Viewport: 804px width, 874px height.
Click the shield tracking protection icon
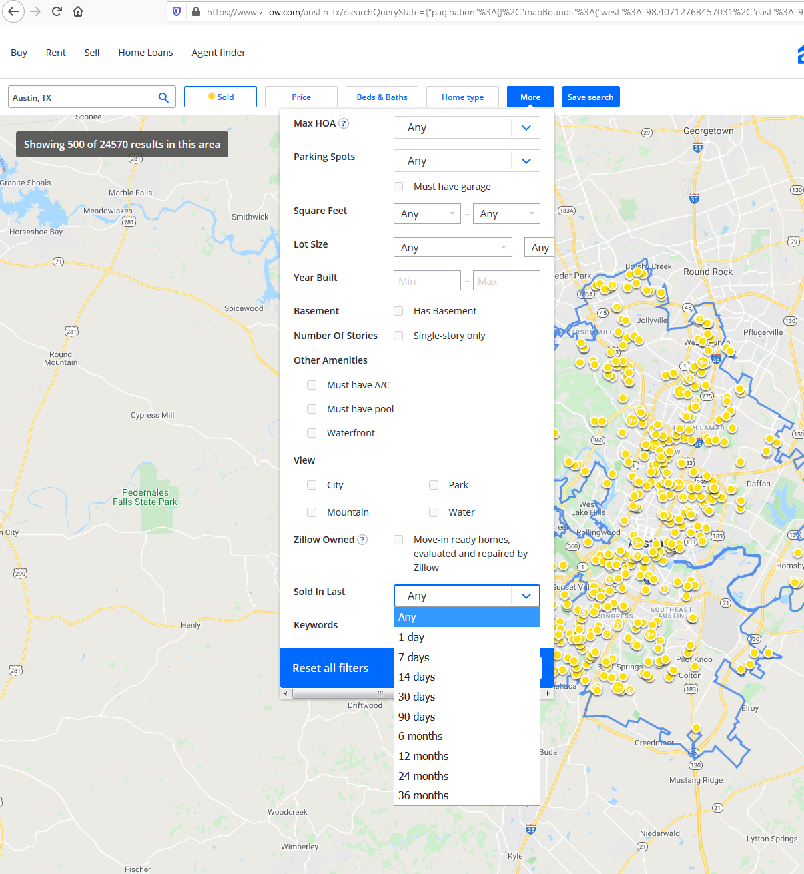[x=177, y=11]
